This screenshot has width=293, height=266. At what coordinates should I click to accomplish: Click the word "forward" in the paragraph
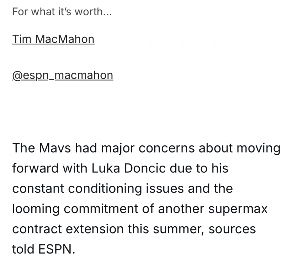(35, 168)
